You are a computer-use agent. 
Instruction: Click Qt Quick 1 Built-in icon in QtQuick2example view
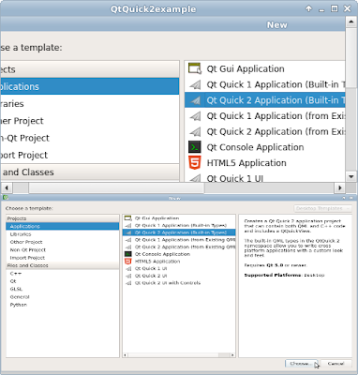tap(195, 84)
